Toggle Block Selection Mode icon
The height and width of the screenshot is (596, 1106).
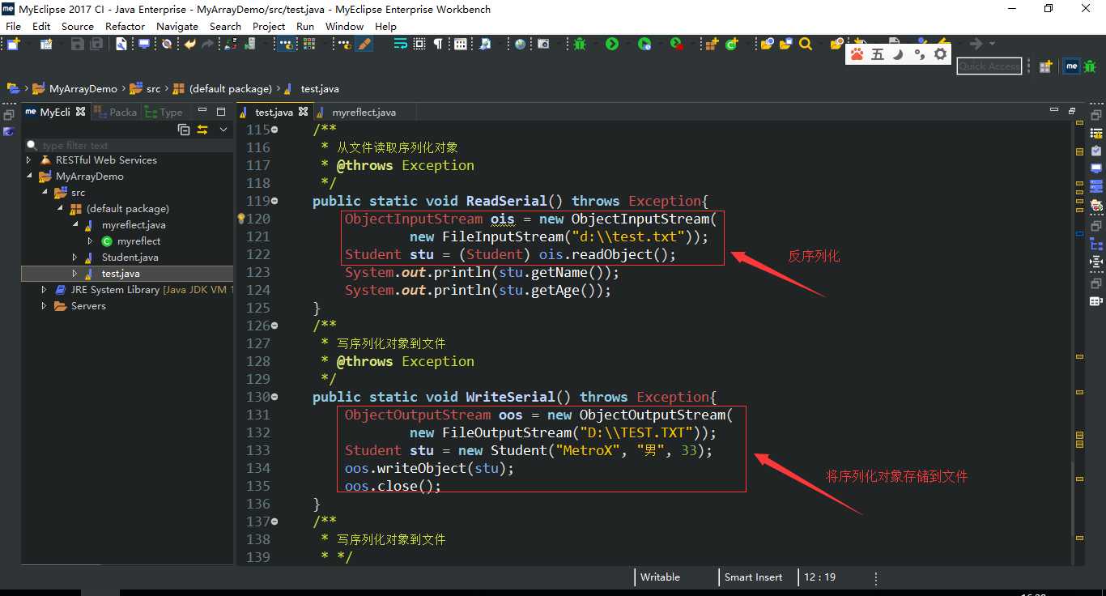coord(419,44)
